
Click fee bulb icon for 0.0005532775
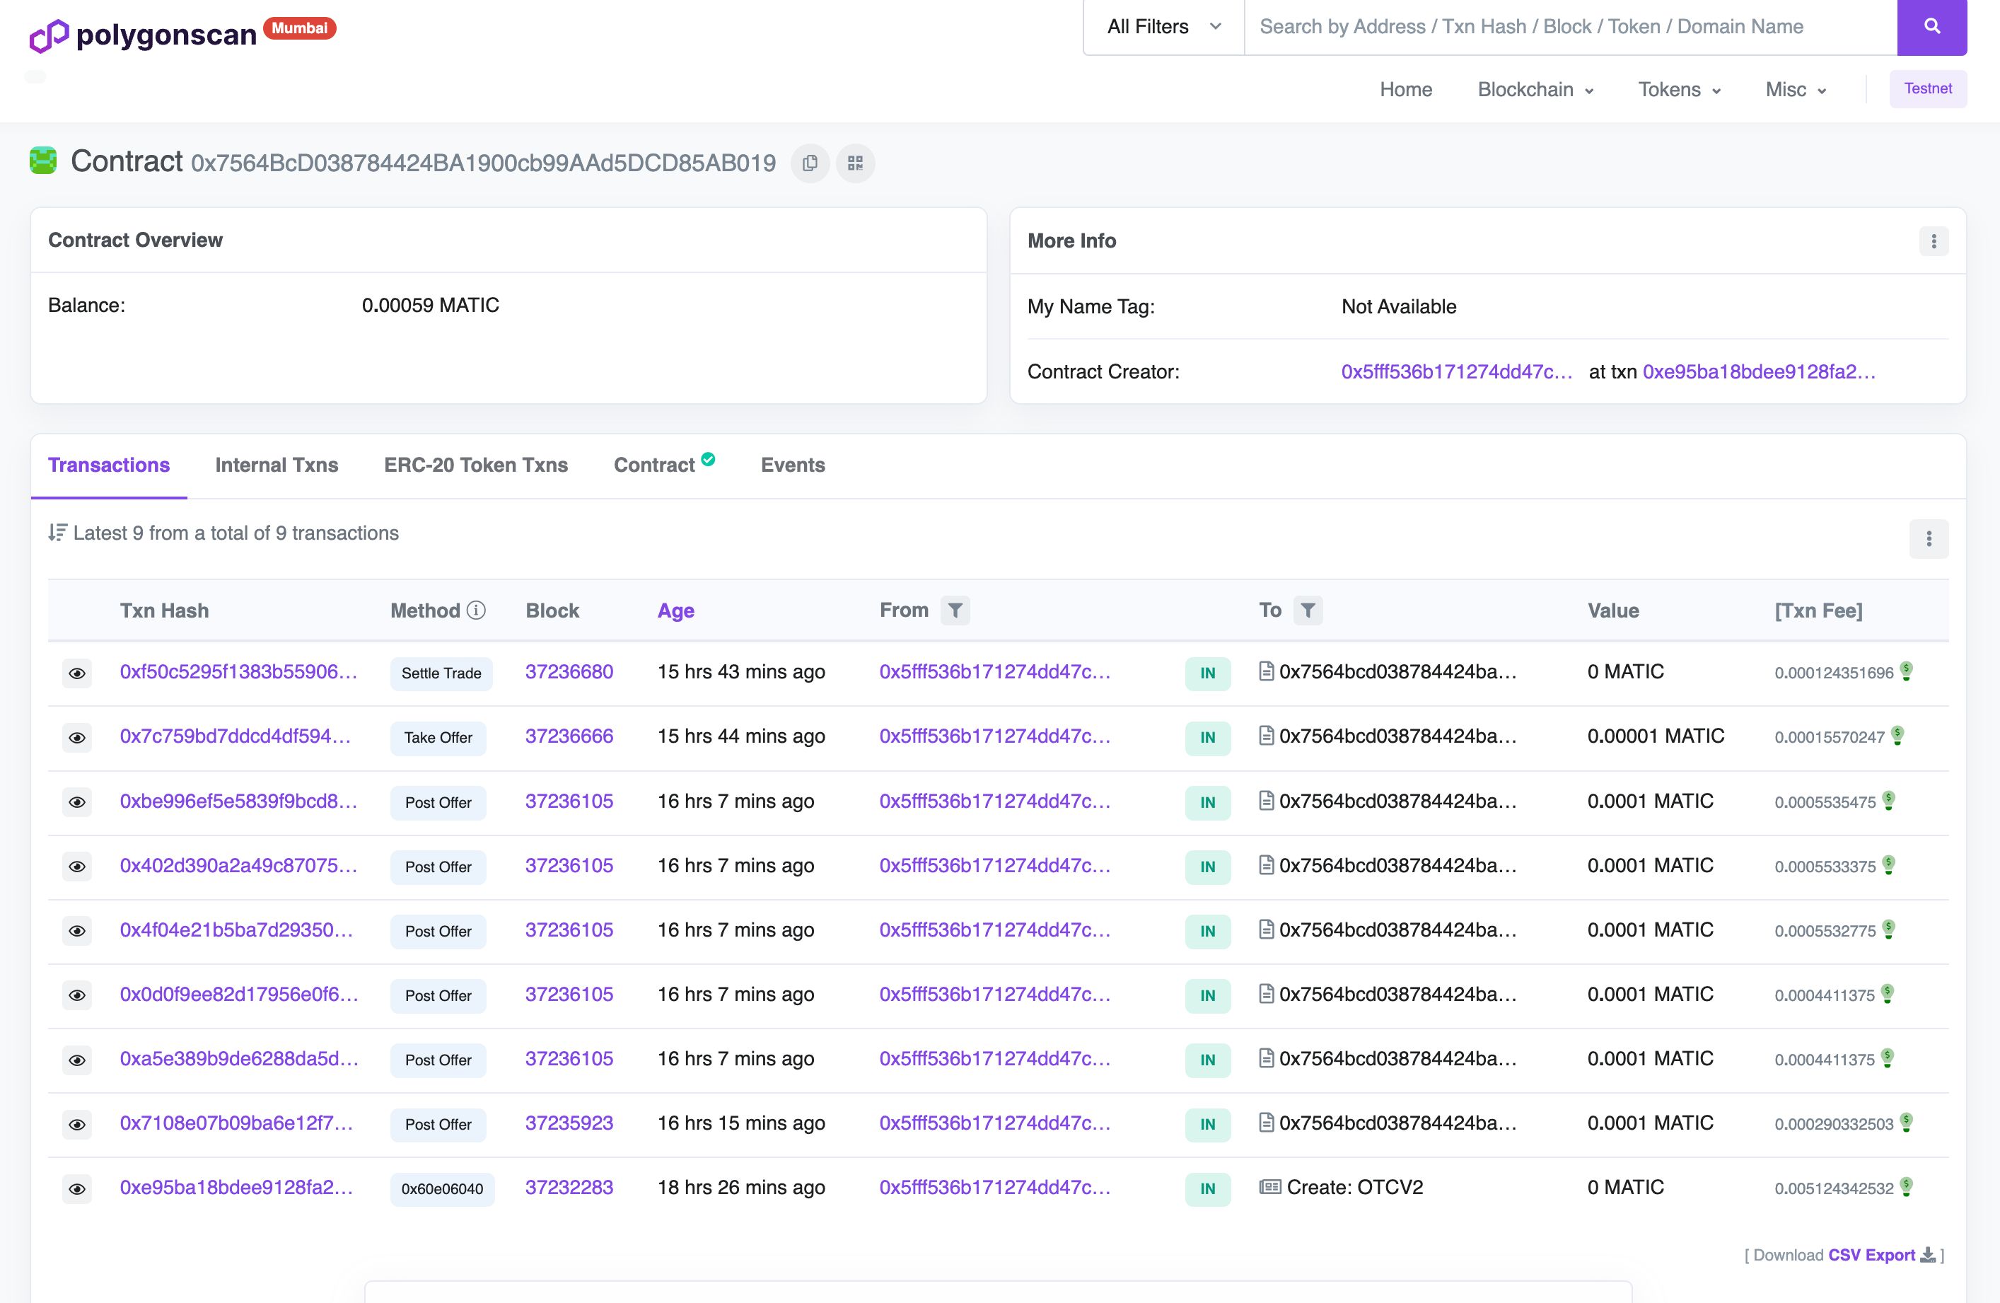click(x=1889, y=929)
